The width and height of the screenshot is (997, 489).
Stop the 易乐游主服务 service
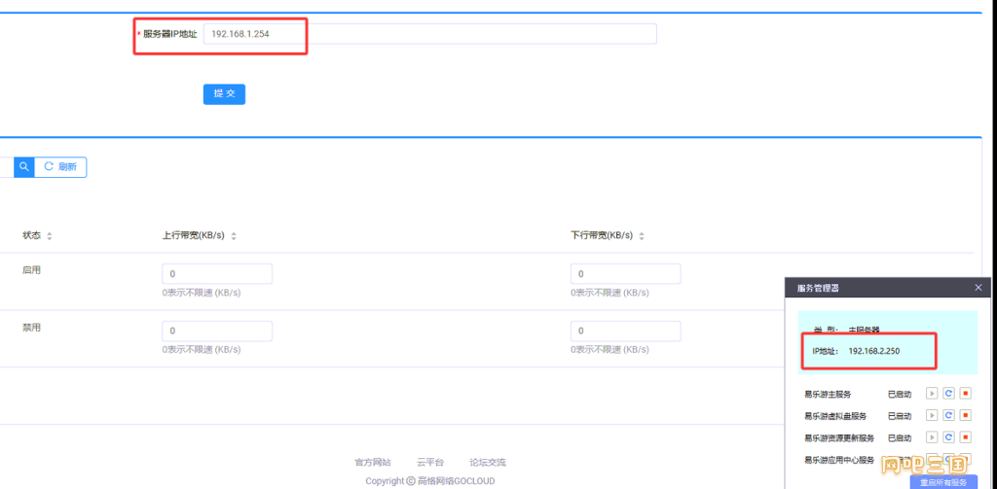point(965,395)
